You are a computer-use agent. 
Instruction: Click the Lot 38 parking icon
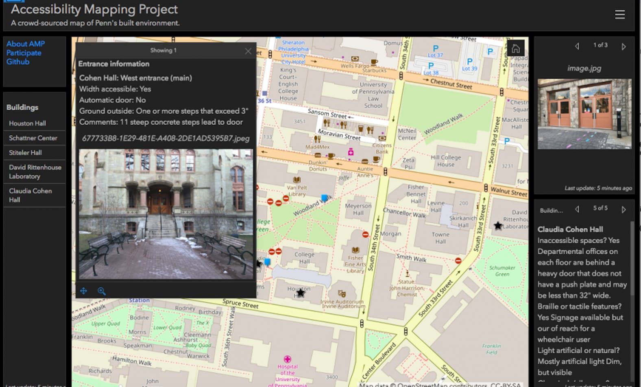[431, 66]
